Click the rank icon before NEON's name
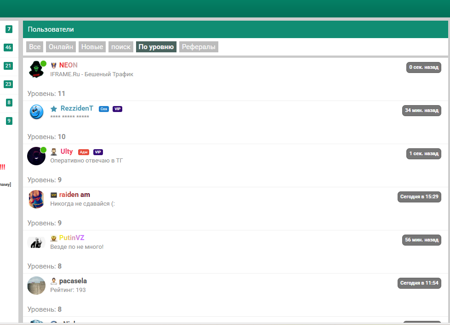Image resolution: width=450 pixels, height=325 pixels. tap(54, 66)
